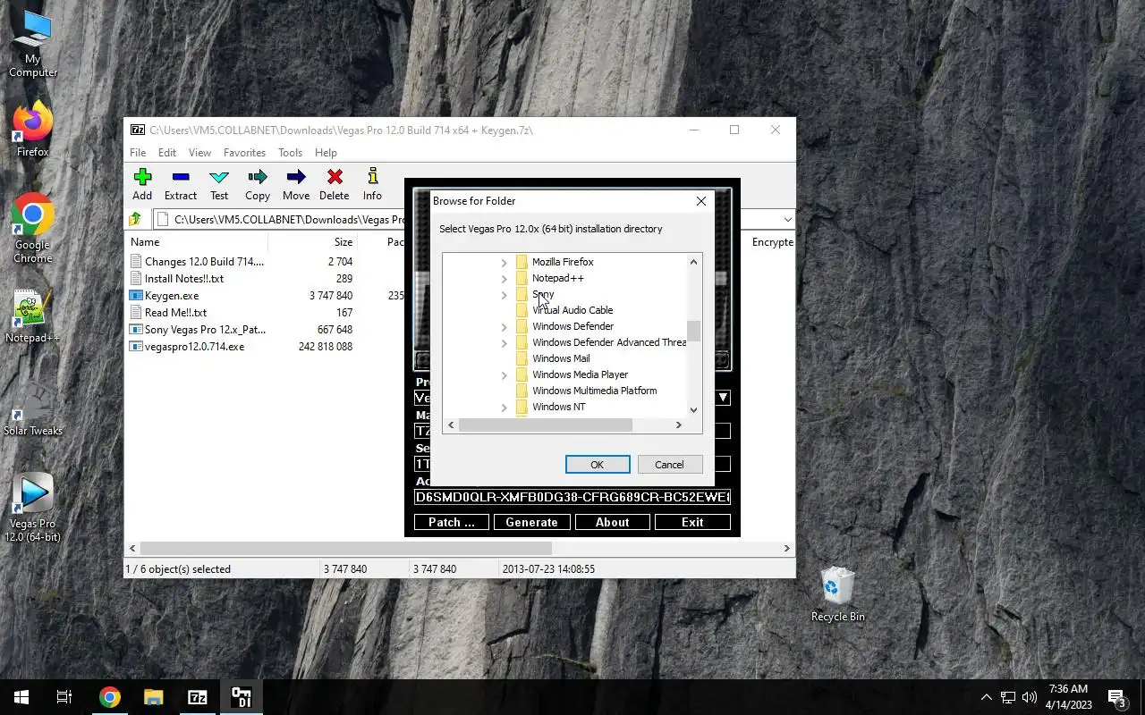This screenshot has height=715, width=1145.
Task: Click Cancel in Browse for Folder
Action: coord(669,465)
